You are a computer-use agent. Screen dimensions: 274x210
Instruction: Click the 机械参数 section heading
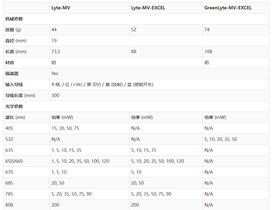(x=14, y=19)
